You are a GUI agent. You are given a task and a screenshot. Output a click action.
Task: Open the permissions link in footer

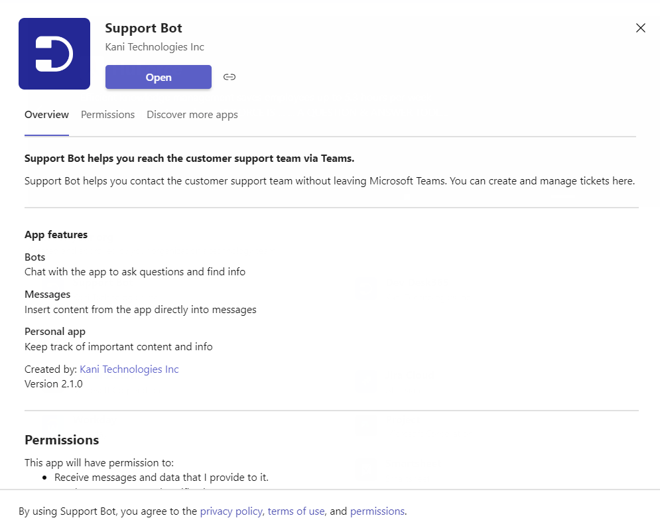[377, 511]
